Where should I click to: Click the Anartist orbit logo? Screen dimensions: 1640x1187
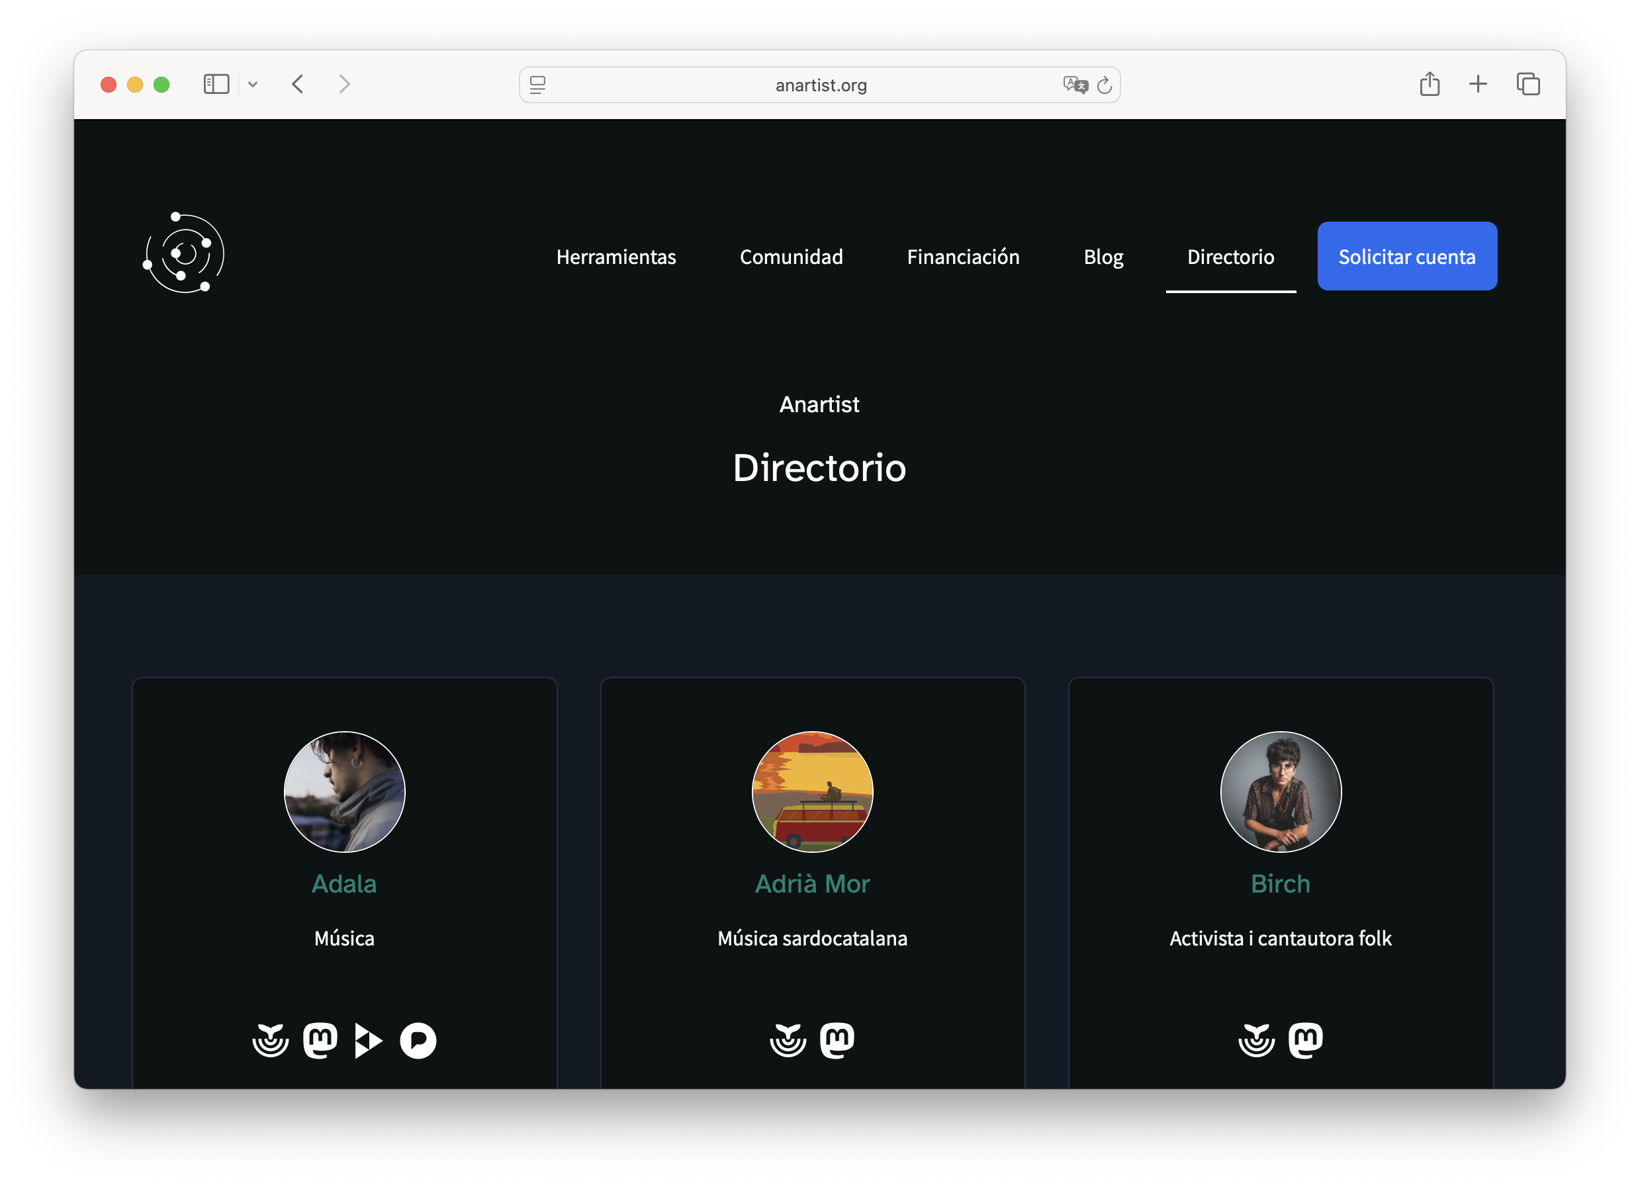pos(184,253)
